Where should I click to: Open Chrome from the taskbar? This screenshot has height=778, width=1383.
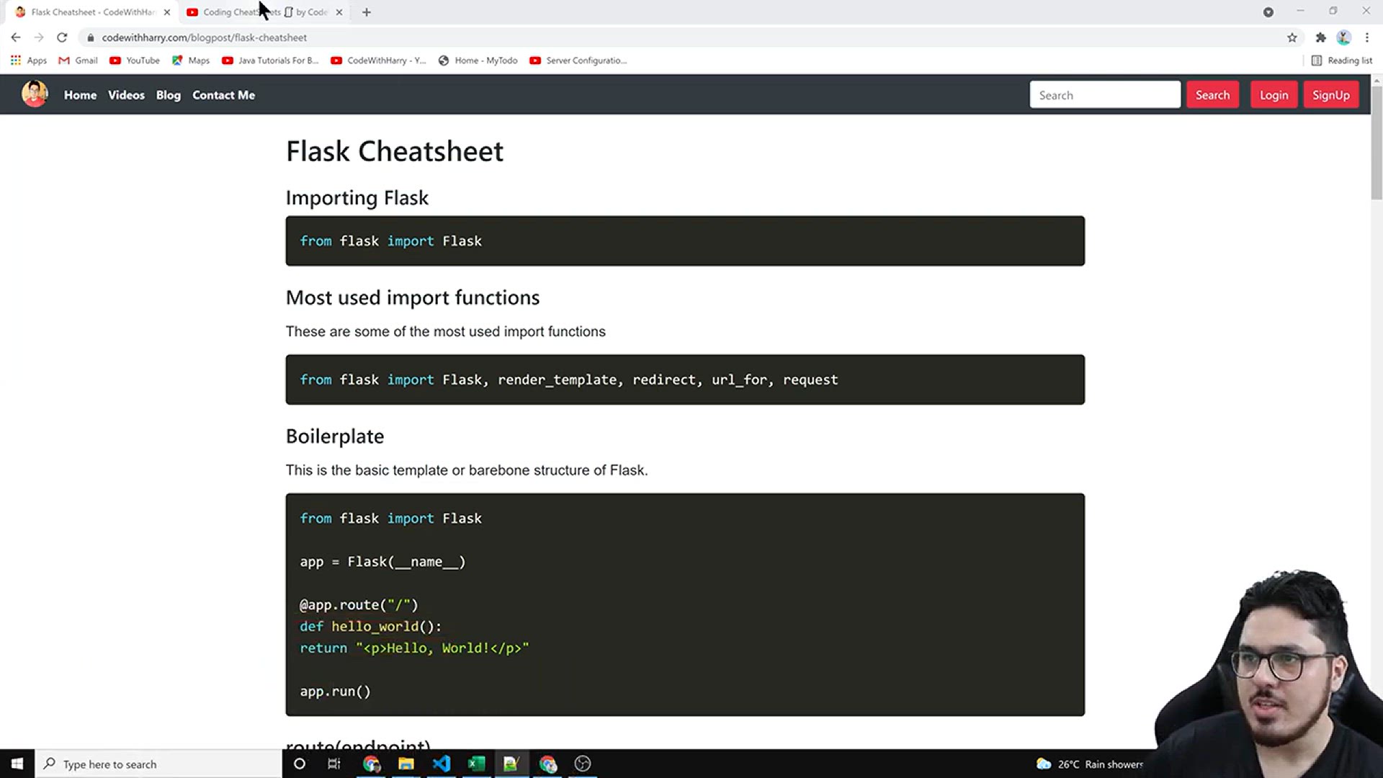coord(372,764)
